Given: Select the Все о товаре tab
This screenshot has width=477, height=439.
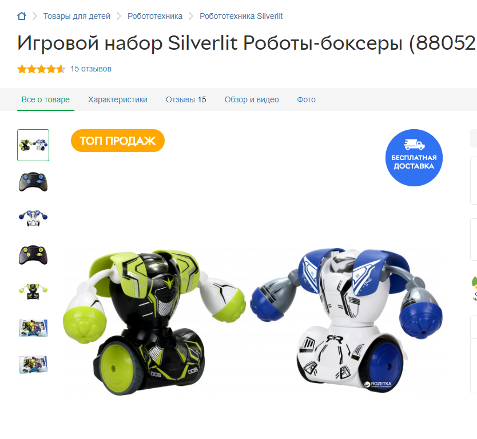Looking at the screenshot, I should pyautogui.click(x=46, y=99).
